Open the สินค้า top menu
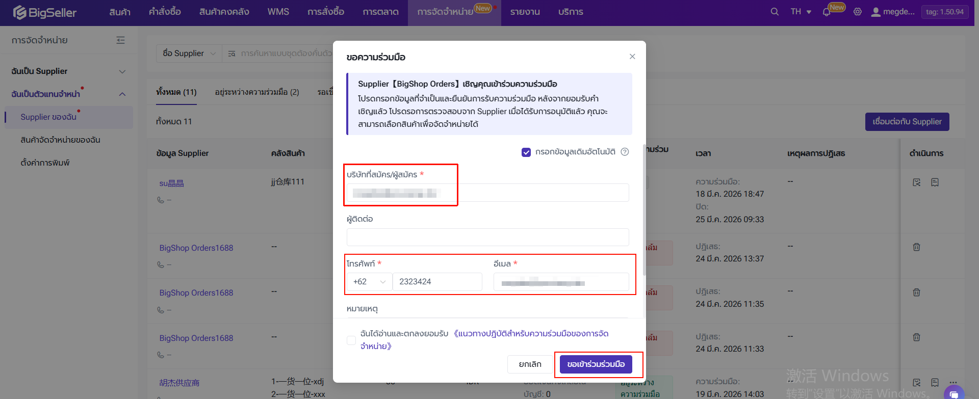979x399 pixels. coord(120,12)
